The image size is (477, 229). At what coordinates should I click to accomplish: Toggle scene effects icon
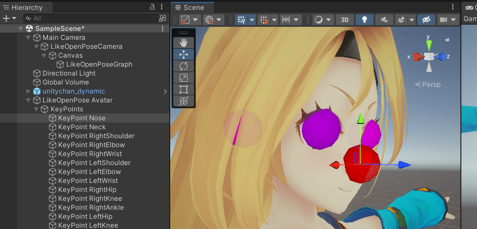click(x=401, y=20)
